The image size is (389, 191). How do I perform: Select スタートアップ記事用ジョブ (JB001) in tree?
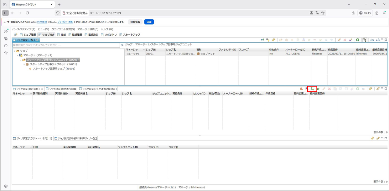(54, 69)
